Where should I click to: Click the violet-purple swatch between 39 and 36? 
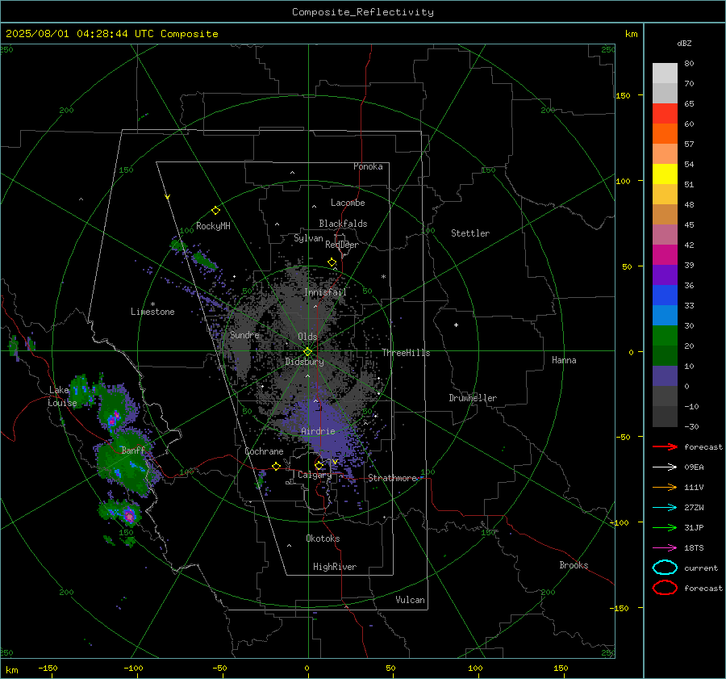tap(665, 275)
